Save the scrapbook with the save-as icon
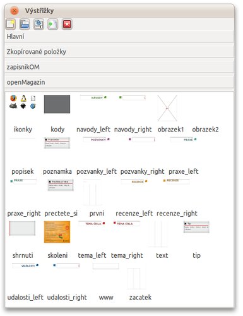The height and width of the screenshot is (316, 243). coord(39,24)
